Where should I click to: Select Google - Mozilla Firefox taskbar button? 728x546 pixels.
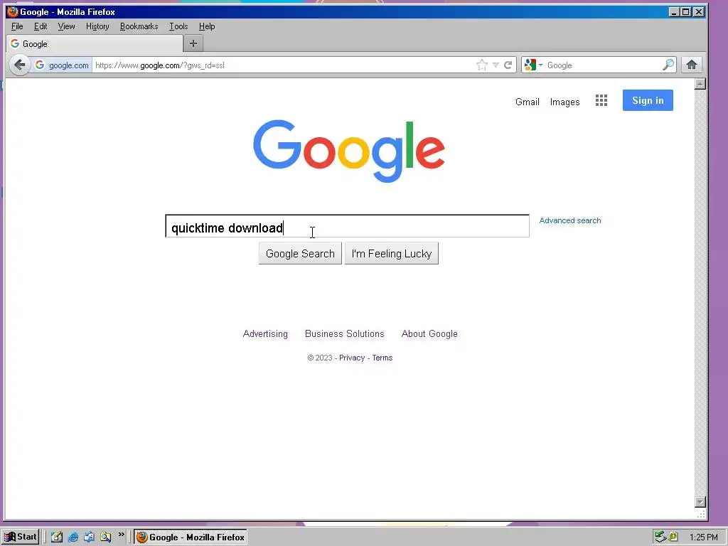click(191, 537)
